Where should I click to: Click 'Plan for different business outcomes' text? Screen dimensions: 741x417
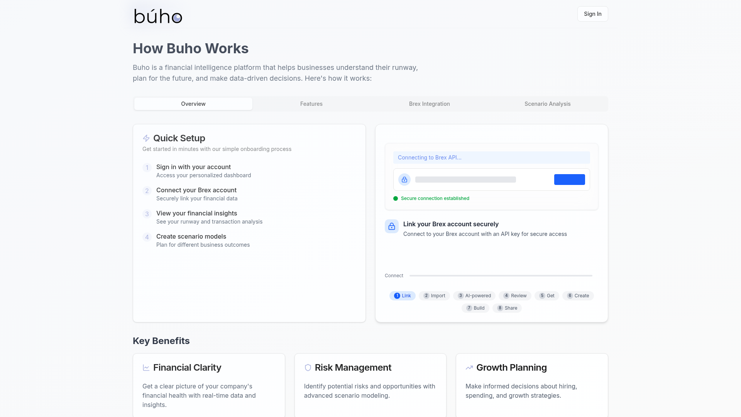[203, 245]
